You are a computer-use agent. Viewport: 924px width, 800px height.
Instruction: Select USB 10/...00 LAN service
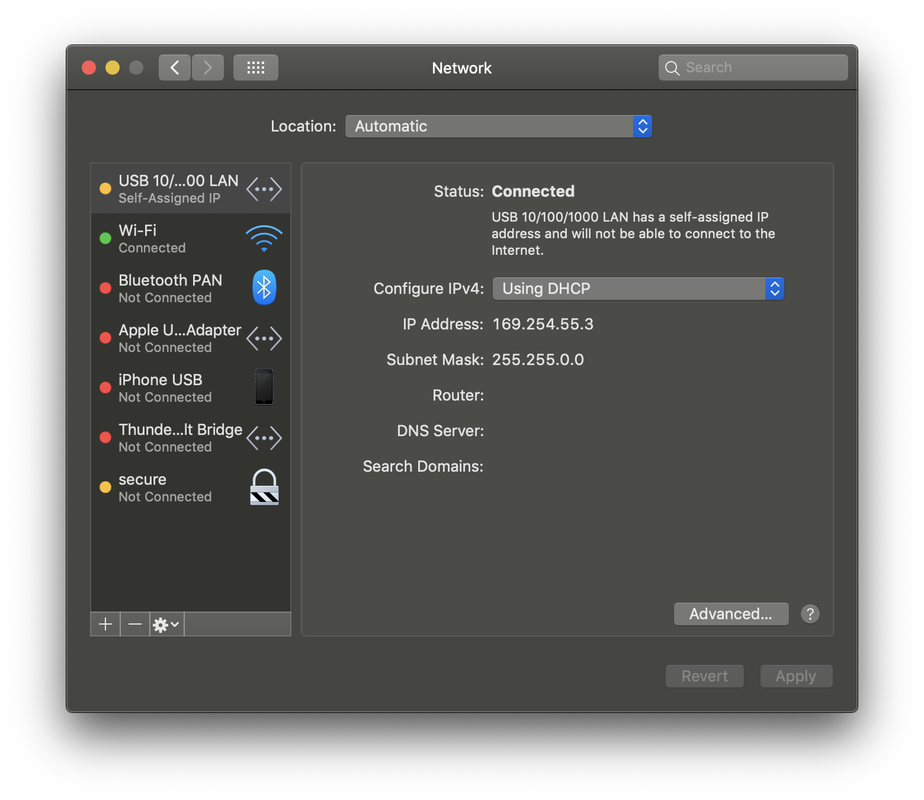[x=191, y=188]
